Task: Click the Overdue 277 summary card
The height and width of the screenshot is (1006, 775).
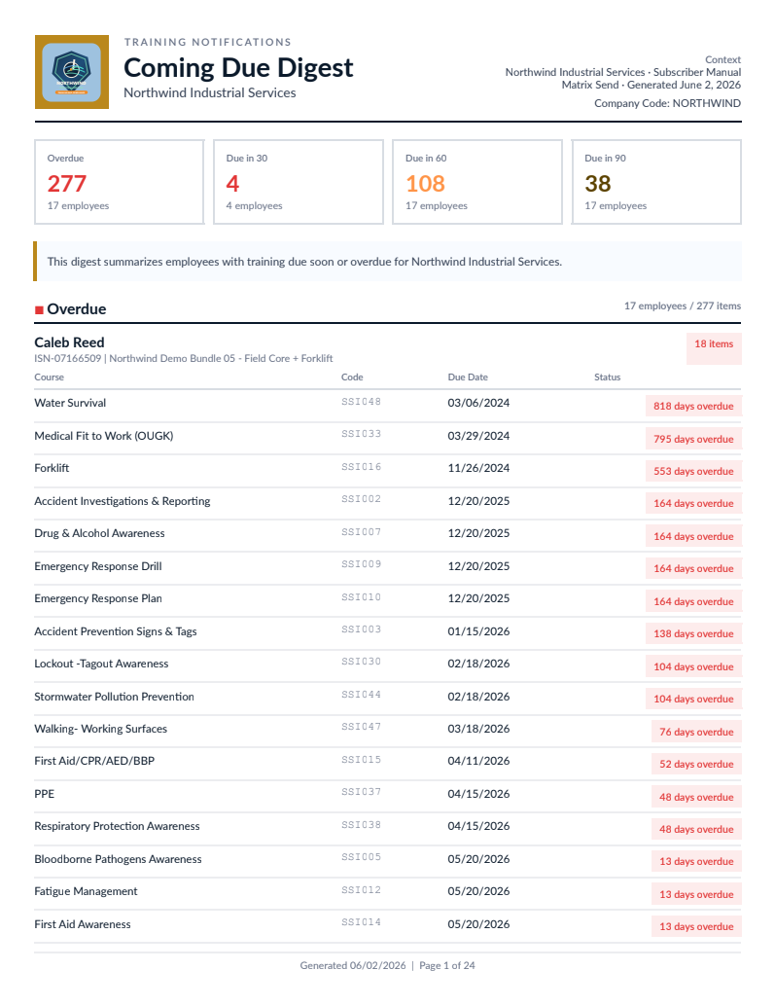Action: [x=120, y=182]
